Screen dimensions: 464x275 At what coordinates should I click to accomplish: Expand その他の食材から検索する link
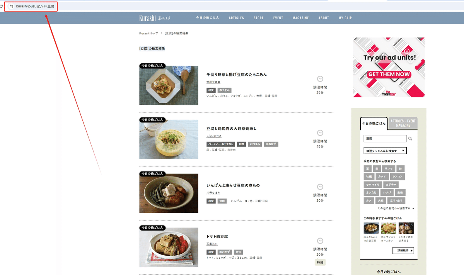coord(396,208)
